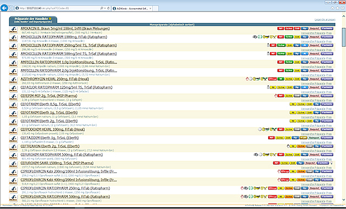Click the gray tablet icon in CEFUROXIM RATIOPHARM 500mg row
Screen dimensions: 346x209
pos(255,155)
